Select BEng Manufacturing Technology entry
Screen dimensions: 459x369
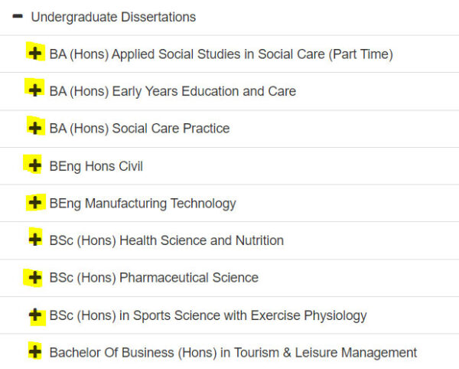(x=142, y=204)
